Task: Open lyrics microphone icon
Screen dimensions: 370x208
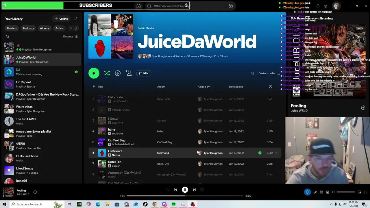Action: 315,192
